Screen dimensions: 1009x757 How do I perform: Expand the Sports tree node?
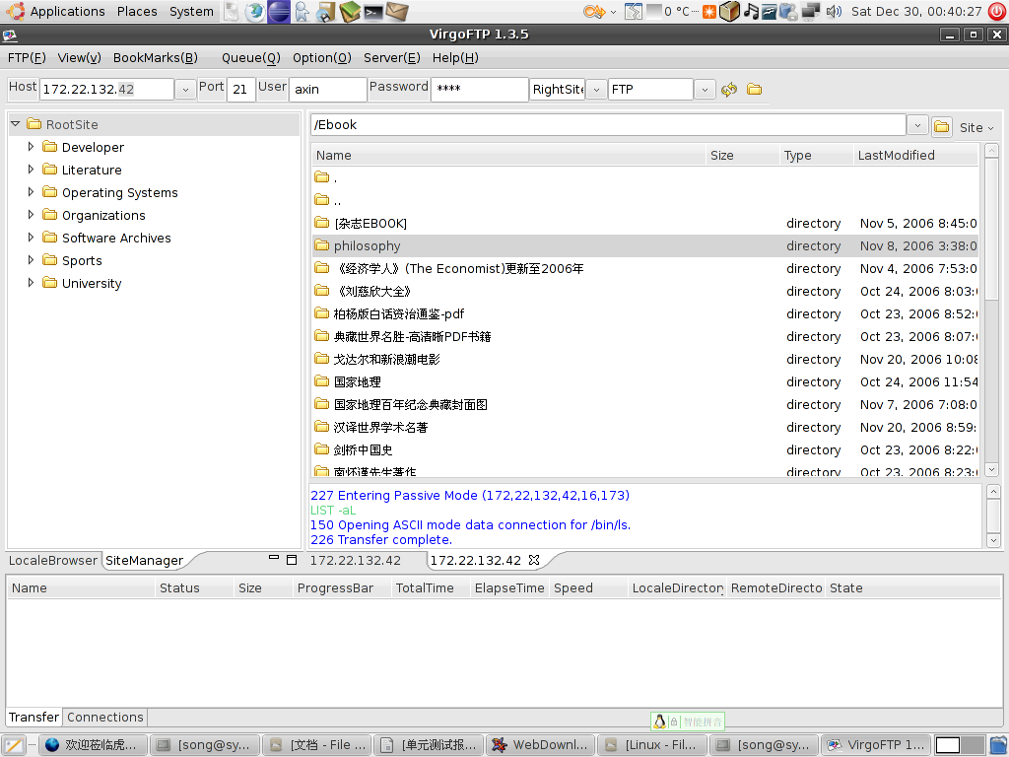31,260
